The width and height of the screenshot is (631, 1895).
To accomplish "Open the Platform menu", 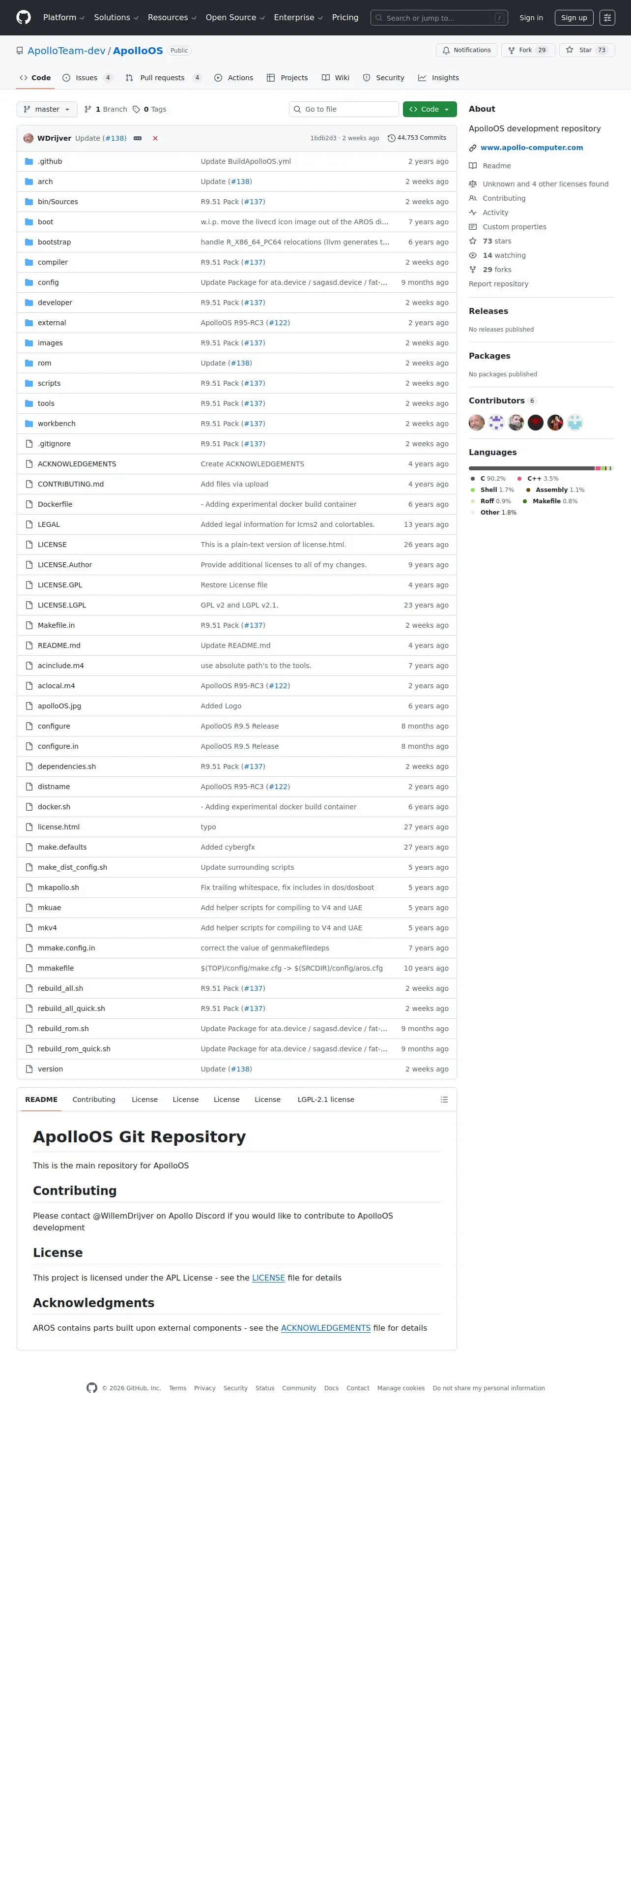I will [64, 18].
